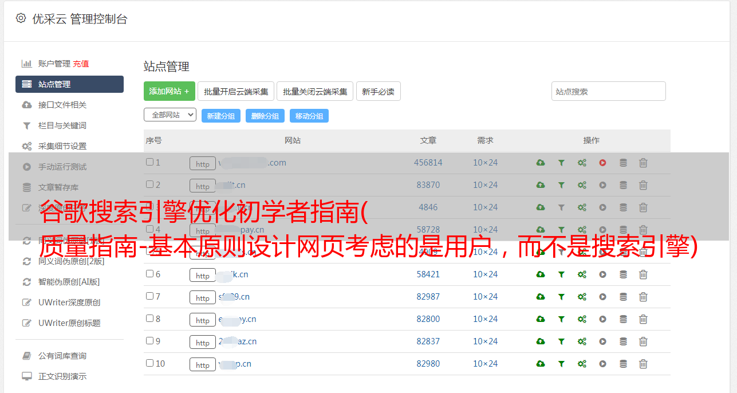Check the box for row 8

point(149,319)
